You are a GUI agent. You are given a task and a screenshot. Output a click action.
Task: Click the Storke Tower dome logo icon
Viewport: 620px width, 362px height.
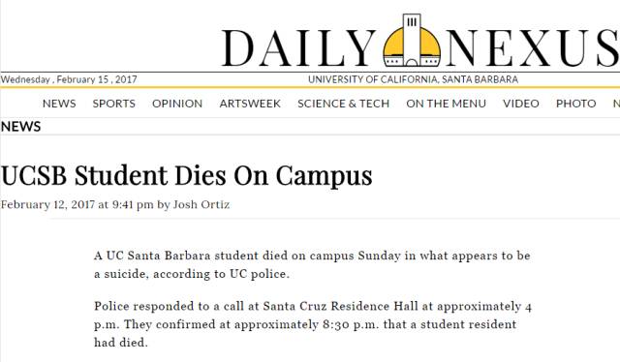tap(412, 41)
